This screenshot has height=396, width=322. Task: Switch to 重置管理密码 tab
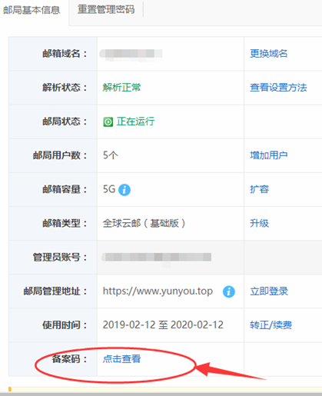106,9
